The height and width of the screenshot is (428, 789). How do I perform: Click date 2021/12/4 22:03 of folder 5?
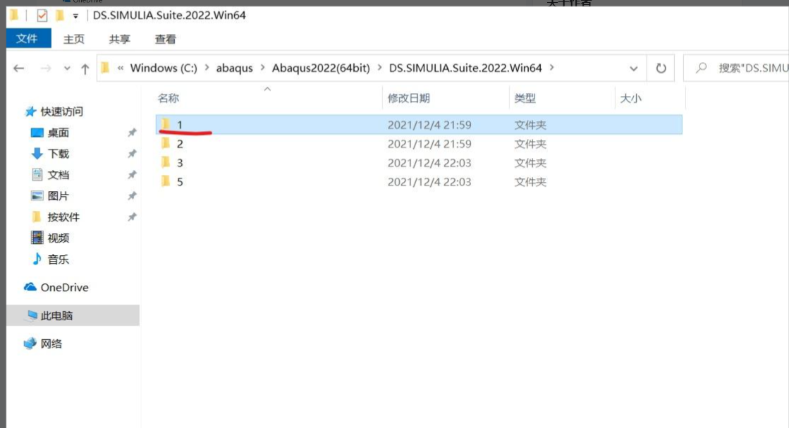(429, 182)
